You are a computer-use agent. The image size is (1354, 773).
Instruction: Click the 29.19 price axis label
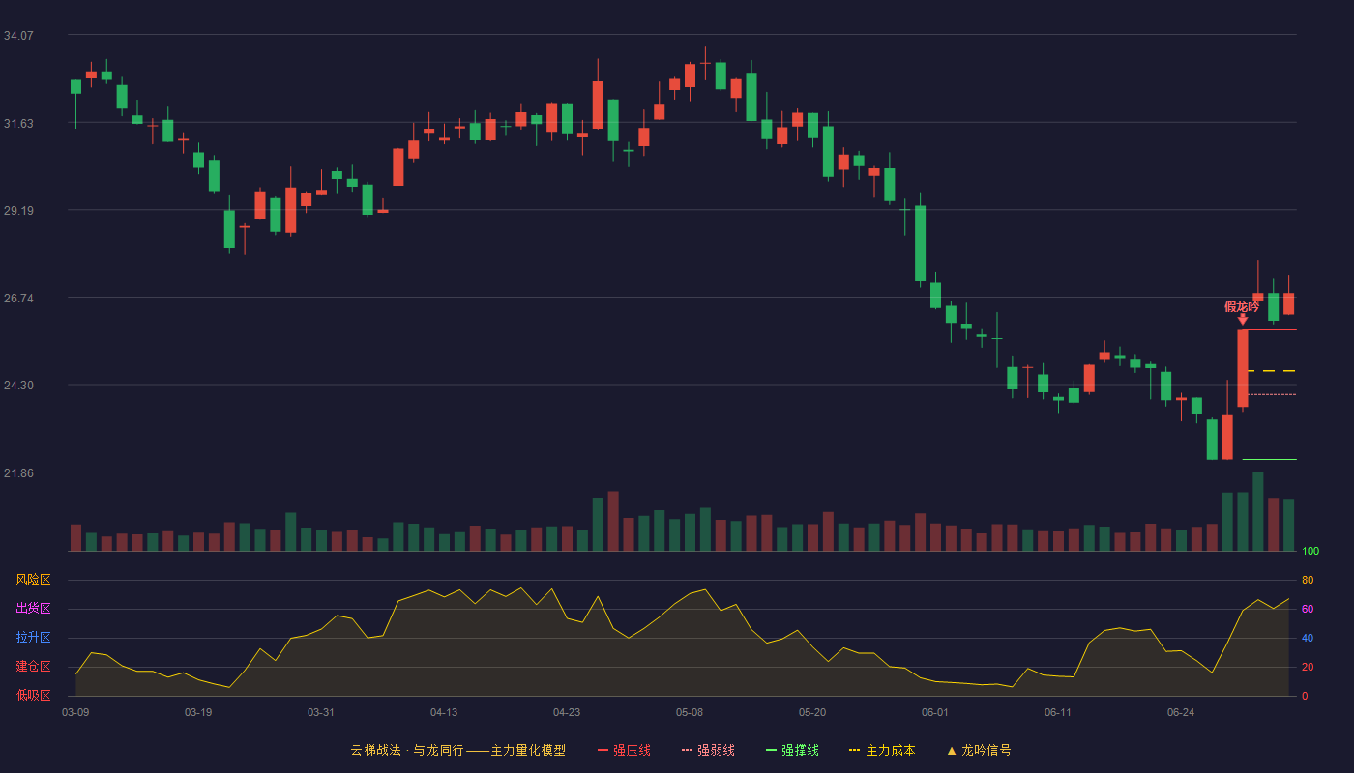18,210
